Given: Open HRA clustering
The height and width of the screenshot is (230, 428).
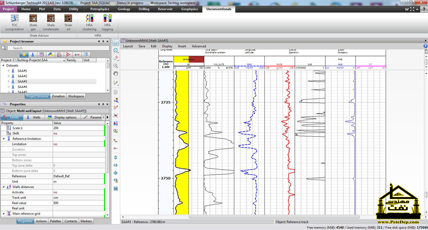Looking at the screenshot, I should (x=89, y=22).
